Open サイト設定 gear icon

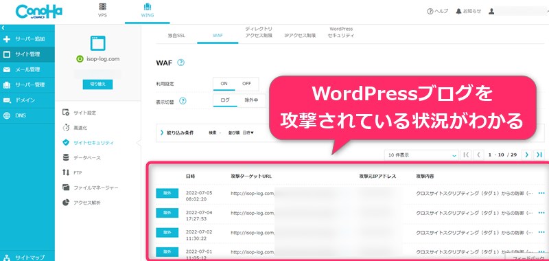pyautogui.click(x=66, y=113)
